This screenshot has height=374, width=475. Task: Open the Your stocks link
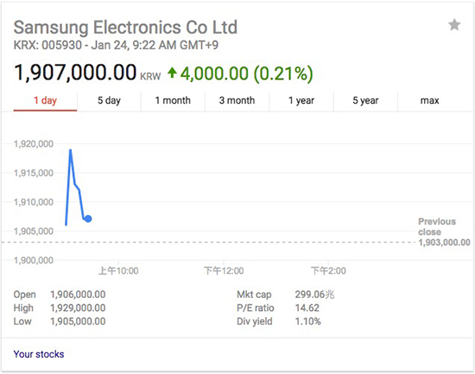(39, 354)
